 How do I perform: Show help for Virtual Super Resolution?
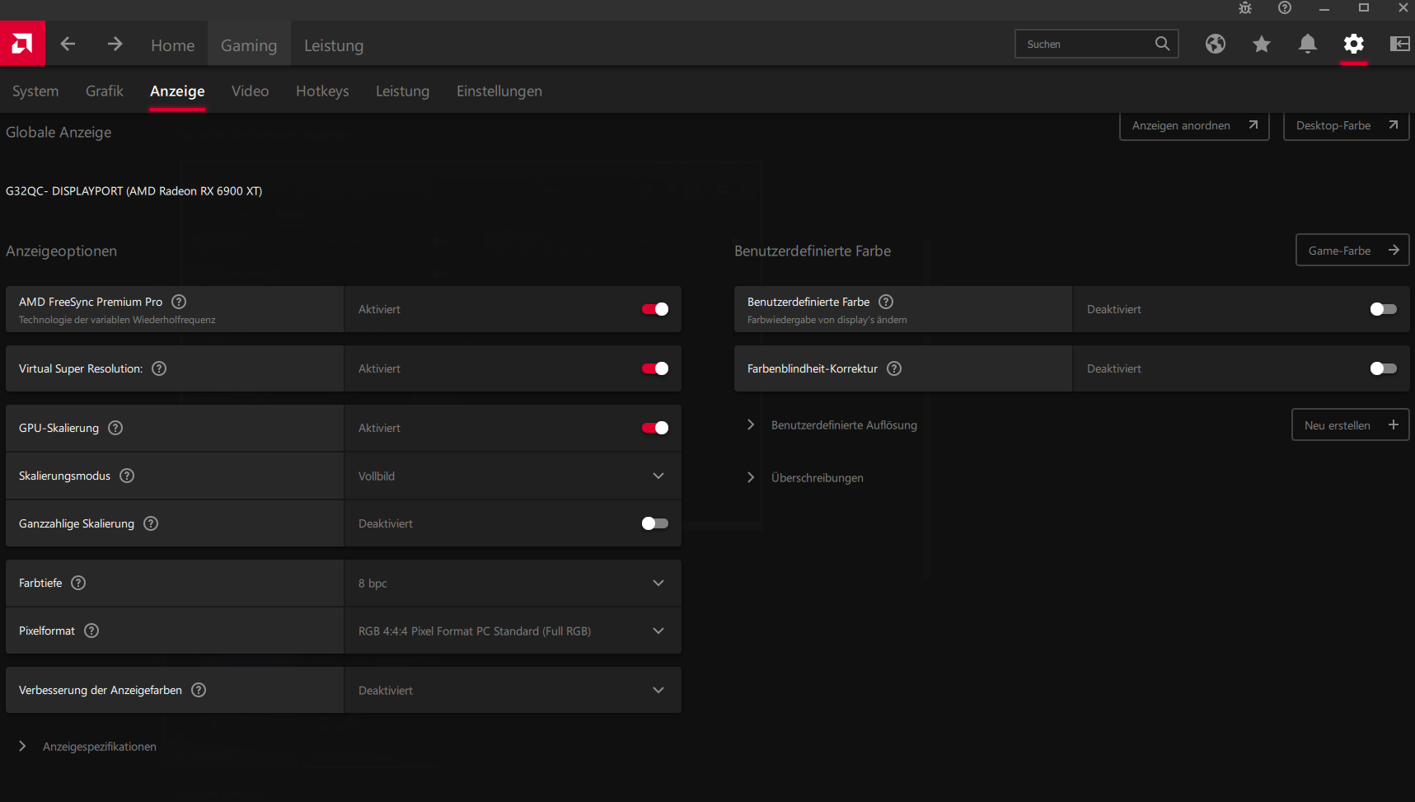tap(159, 368)
